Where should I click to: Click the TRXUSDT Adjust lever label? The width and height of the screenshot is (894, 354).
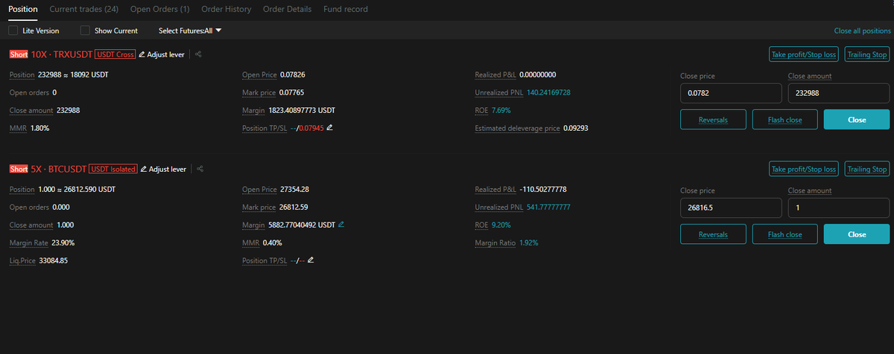click(x=165, y=54)
